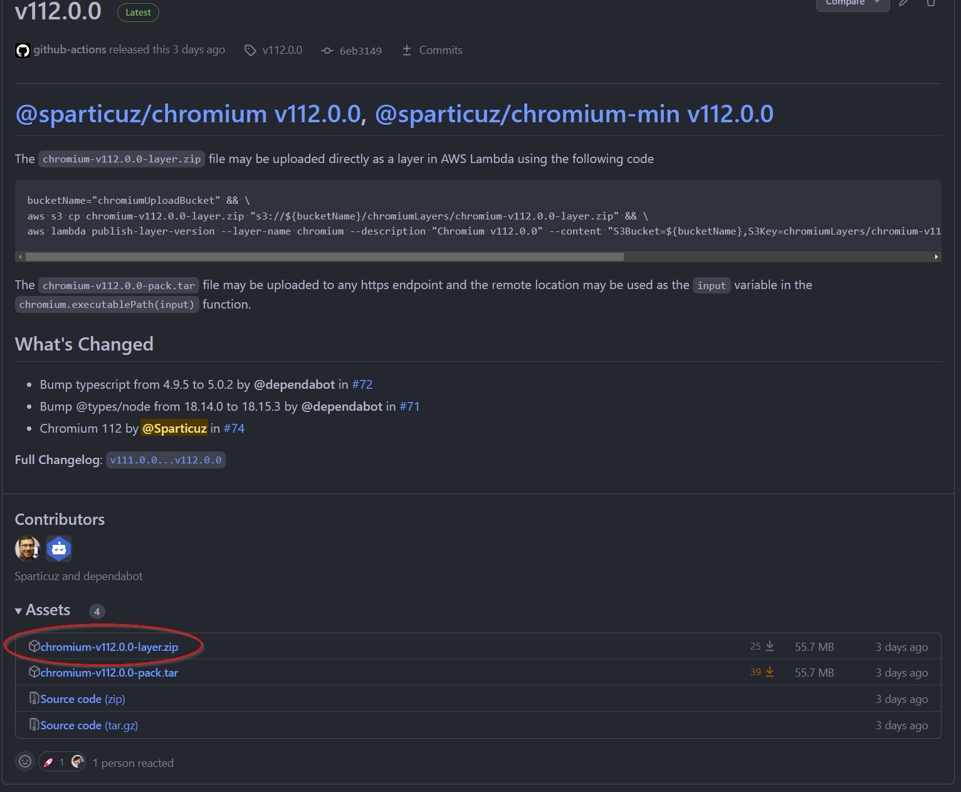The image size is (961, 792).
Task: Open the smiley add-reaction picker
Action: coord(25,762)
